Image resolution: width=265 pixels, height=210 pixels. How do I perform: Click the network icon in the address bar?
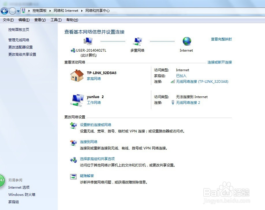[x=23, y=11]
